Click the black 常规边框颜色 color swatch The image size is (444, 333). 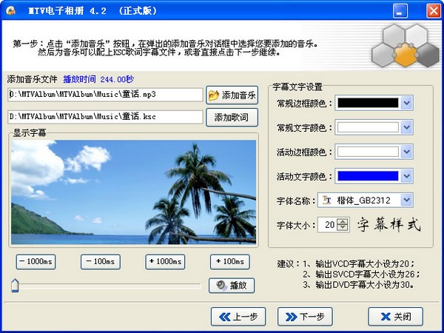(368, 103)
